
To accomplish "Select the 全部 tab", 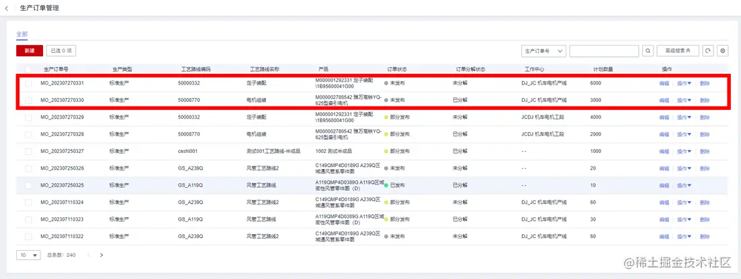I will tap(21, 34).
